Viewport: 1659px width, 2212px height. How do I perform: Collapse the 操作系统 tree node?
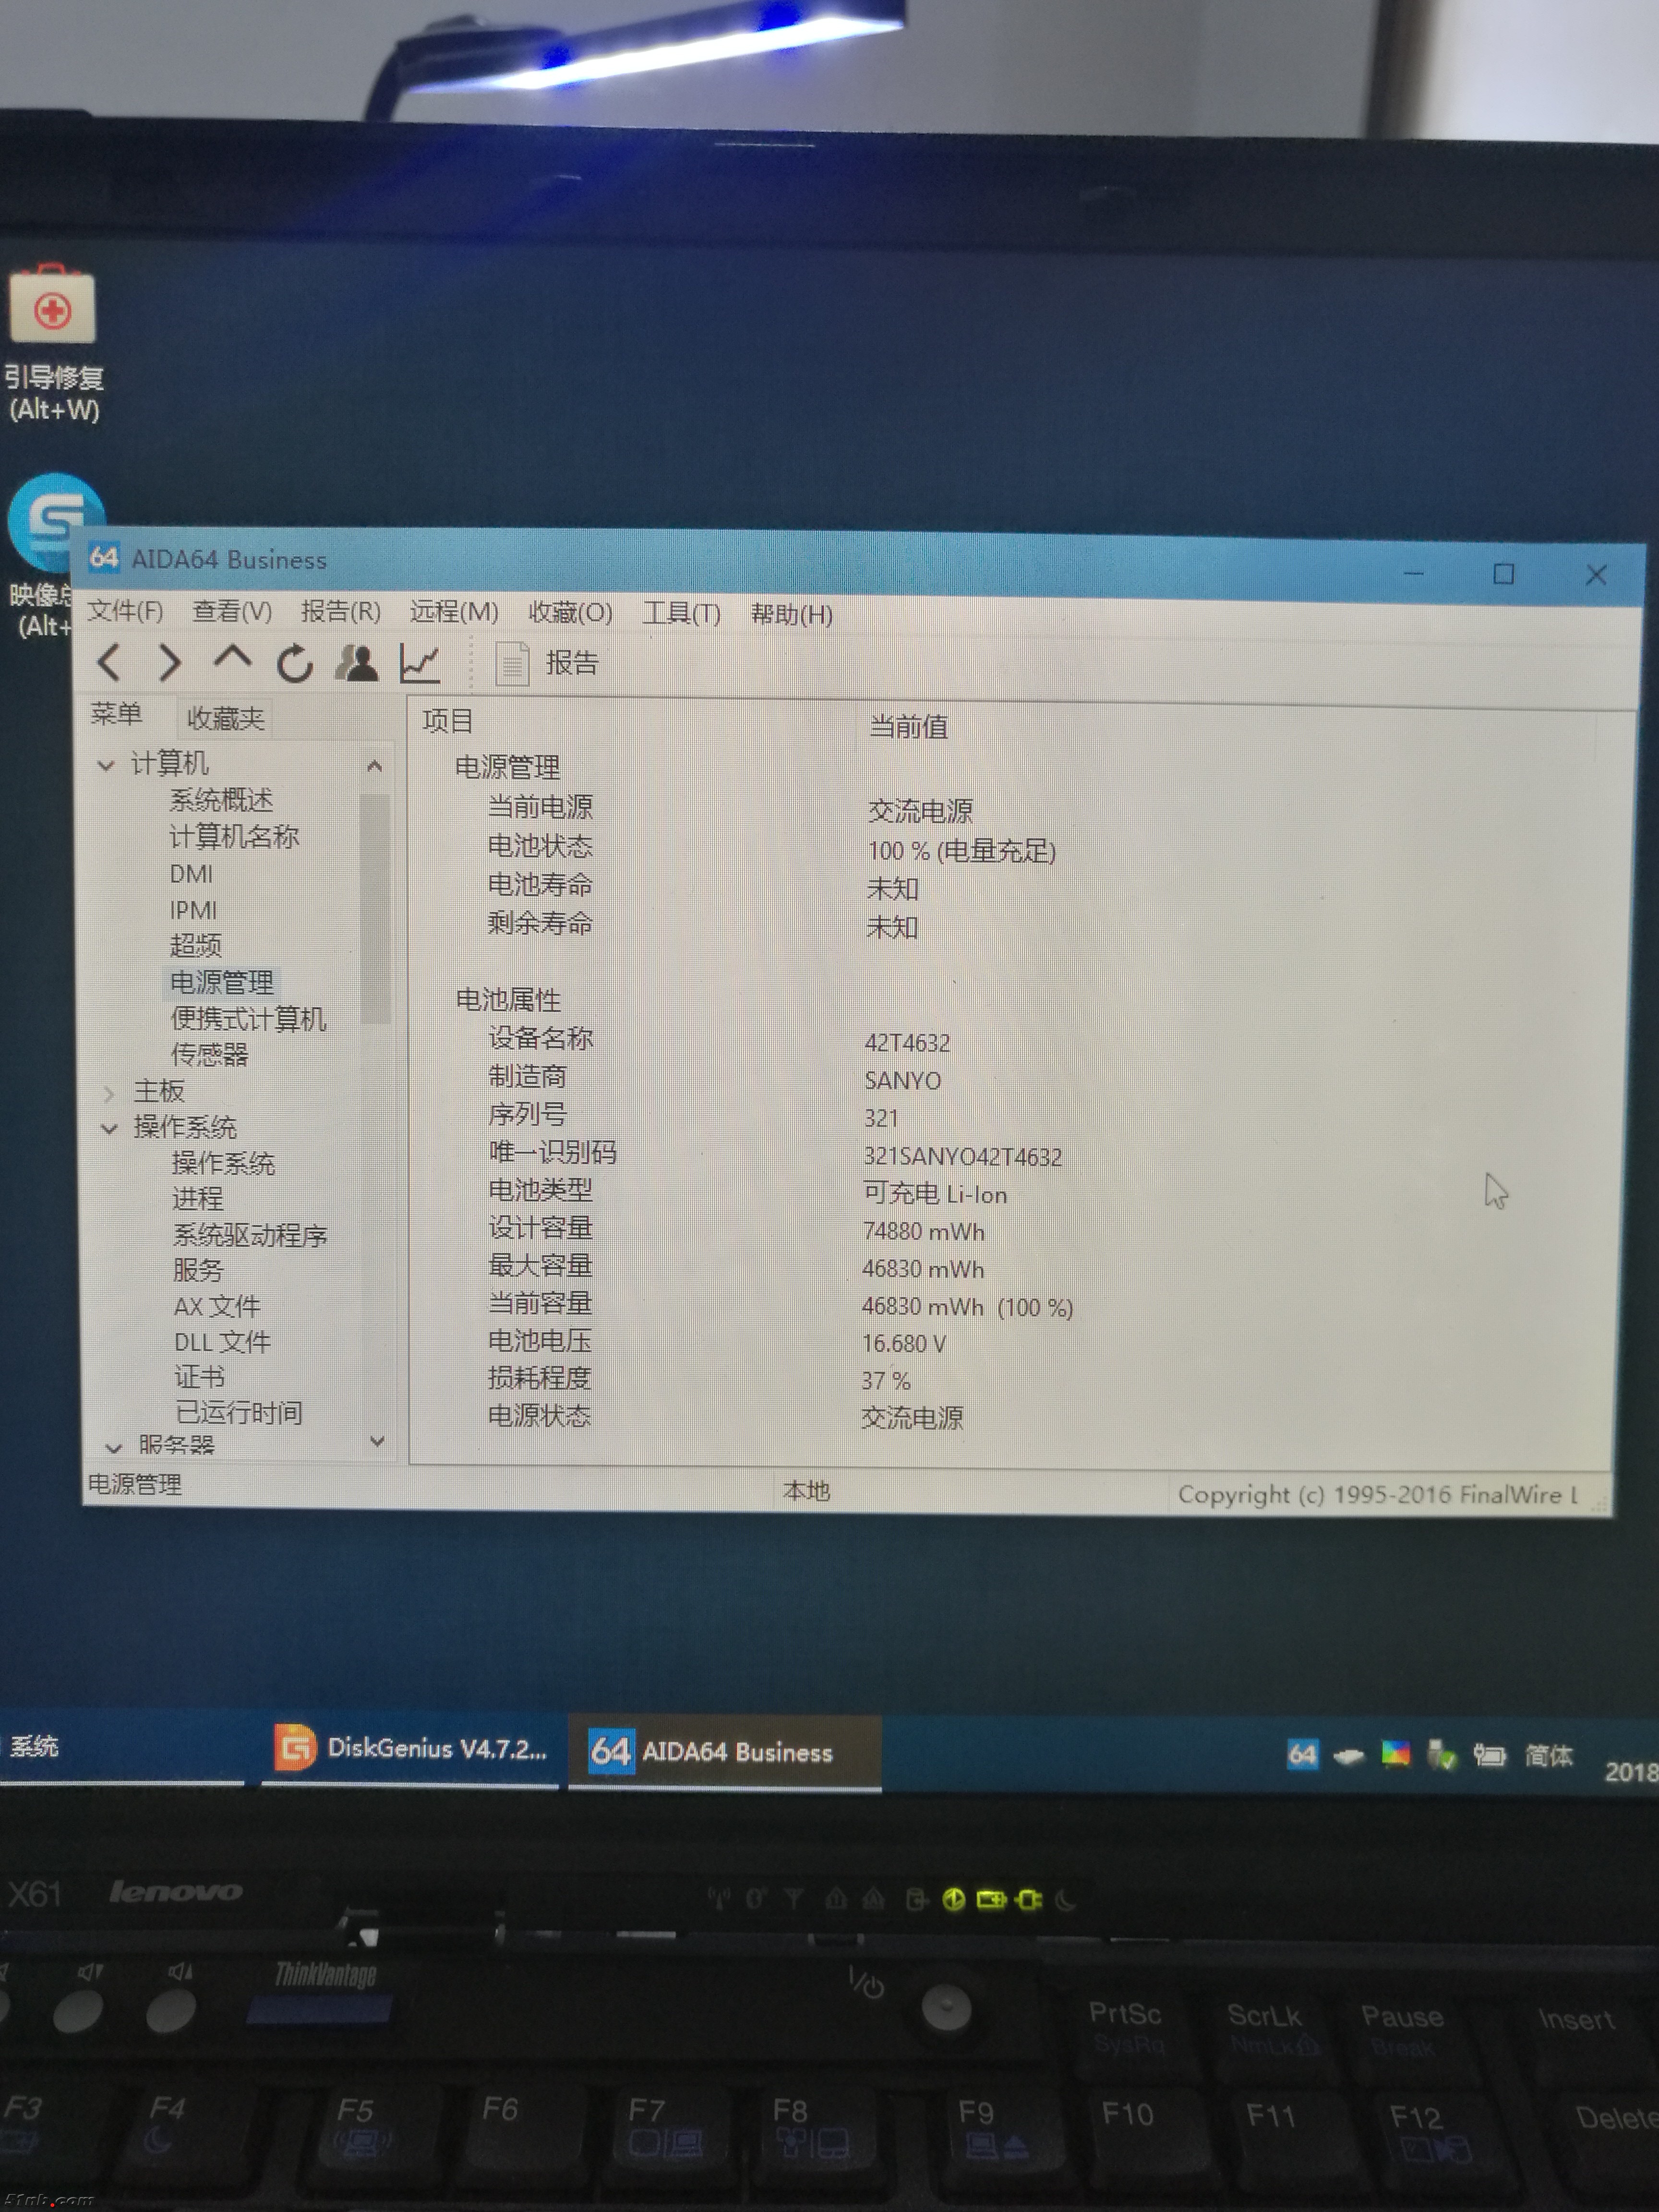click(x=110, y=1128)
